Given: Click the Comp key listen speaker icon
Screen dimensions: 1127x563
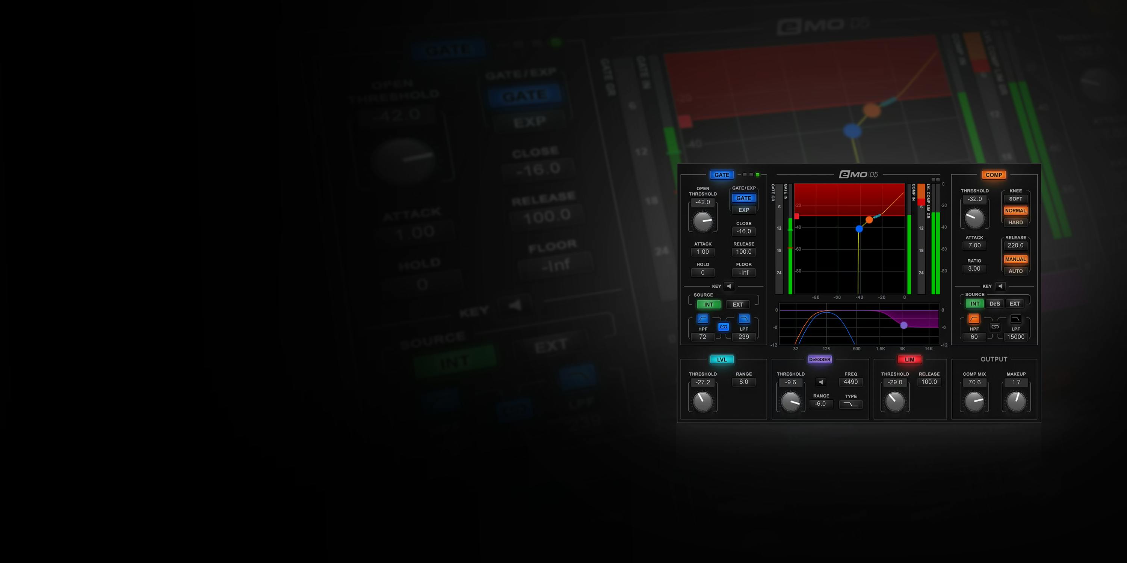Looking at the screenshot, I should 1000,286.
